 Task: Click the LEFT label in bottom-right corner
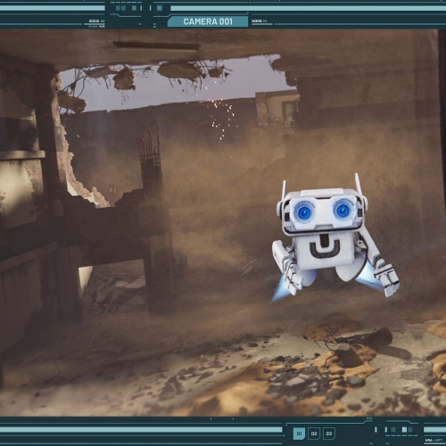point(438,441)
